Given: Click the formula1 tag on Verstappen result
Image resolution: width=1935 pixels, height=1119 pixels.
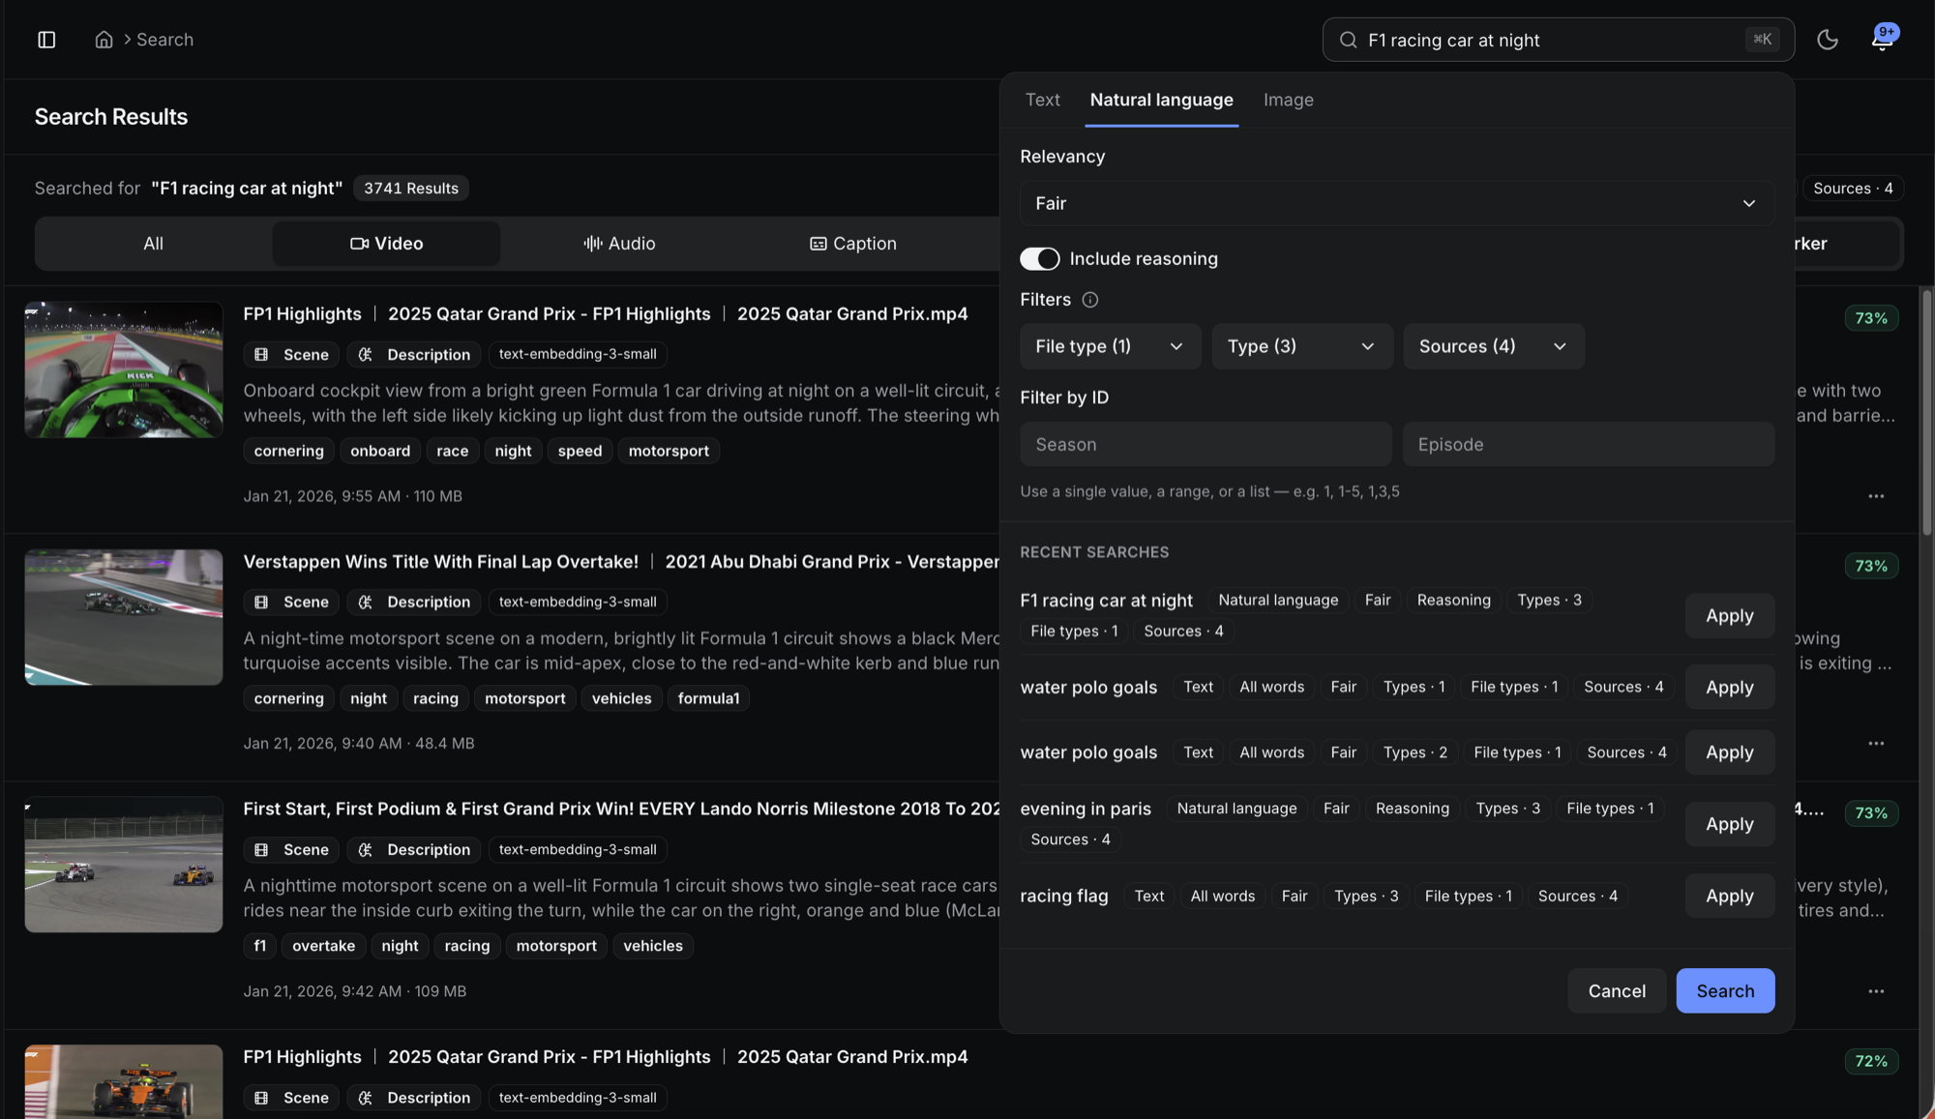Looking at the screenshot, I should click(x=708, y=698).
